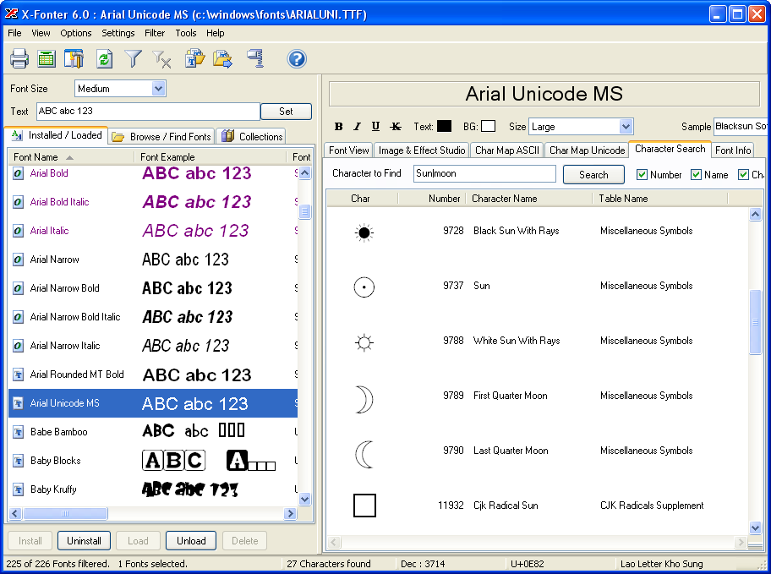Viewport: 771px width, 574px height.
Task: Uncheck the Name search checkbox
Action: coord(696,175)
